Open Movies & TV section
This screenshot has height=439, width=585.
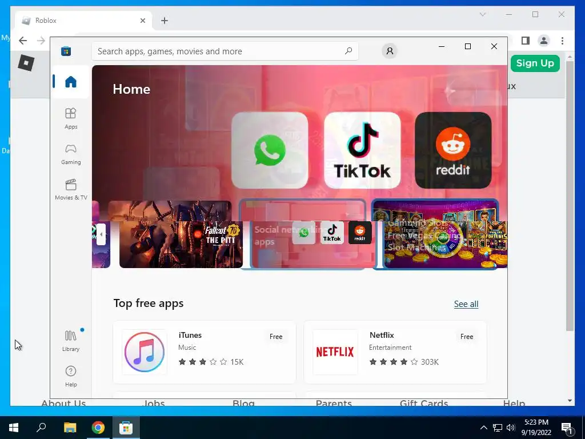tap(71, 190)
